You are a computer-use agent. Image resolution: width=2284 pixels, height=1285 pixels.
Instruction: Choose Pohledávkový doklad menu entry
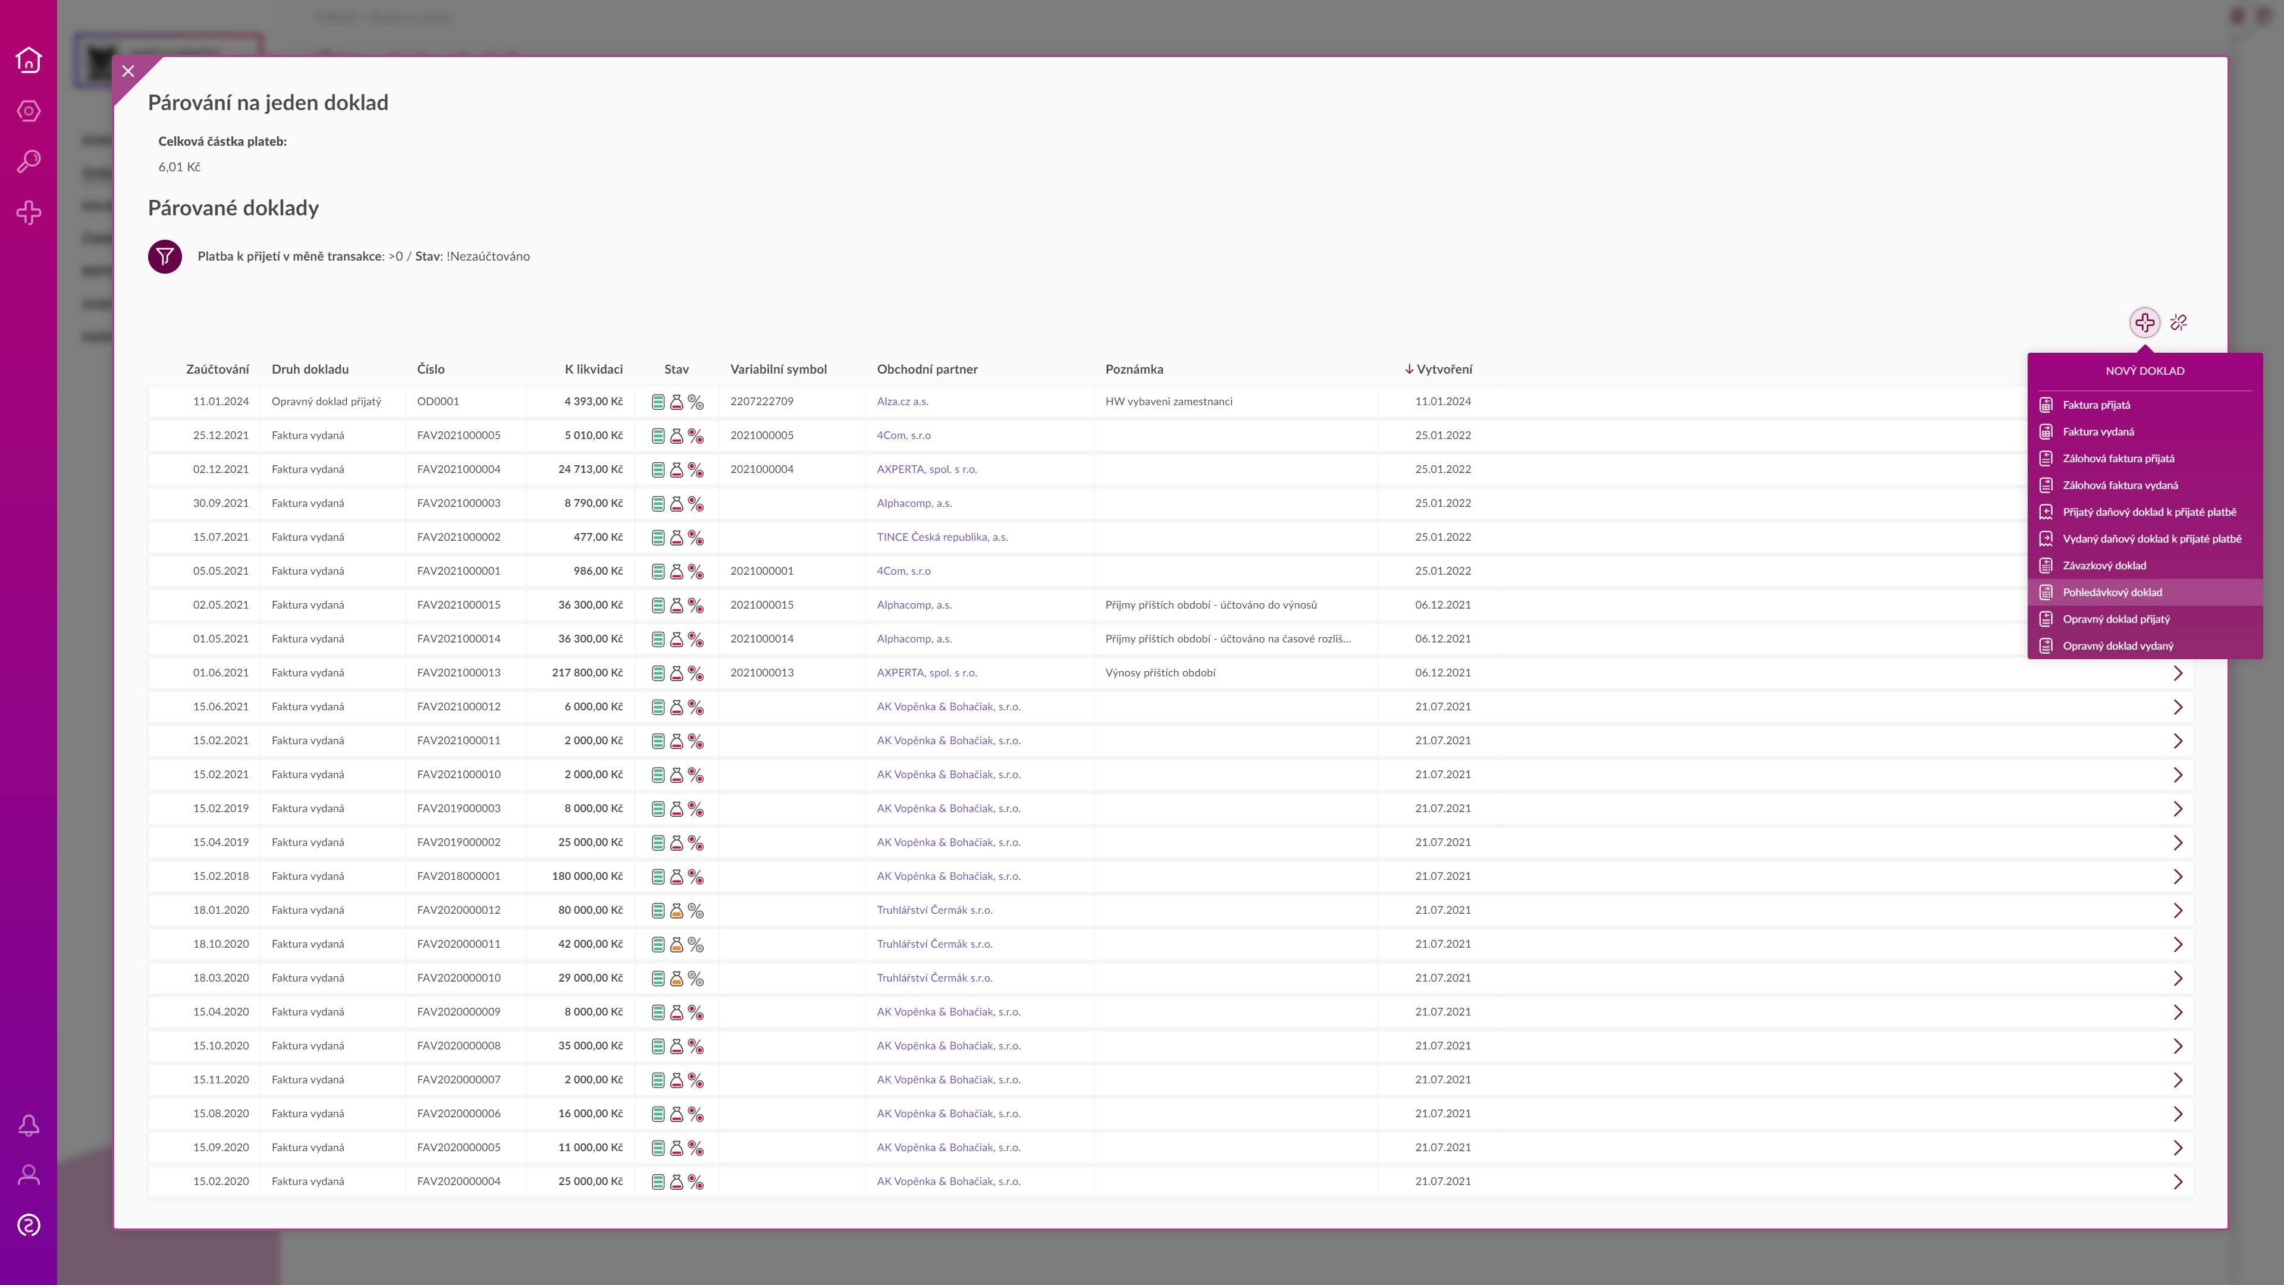(2145, 593)
